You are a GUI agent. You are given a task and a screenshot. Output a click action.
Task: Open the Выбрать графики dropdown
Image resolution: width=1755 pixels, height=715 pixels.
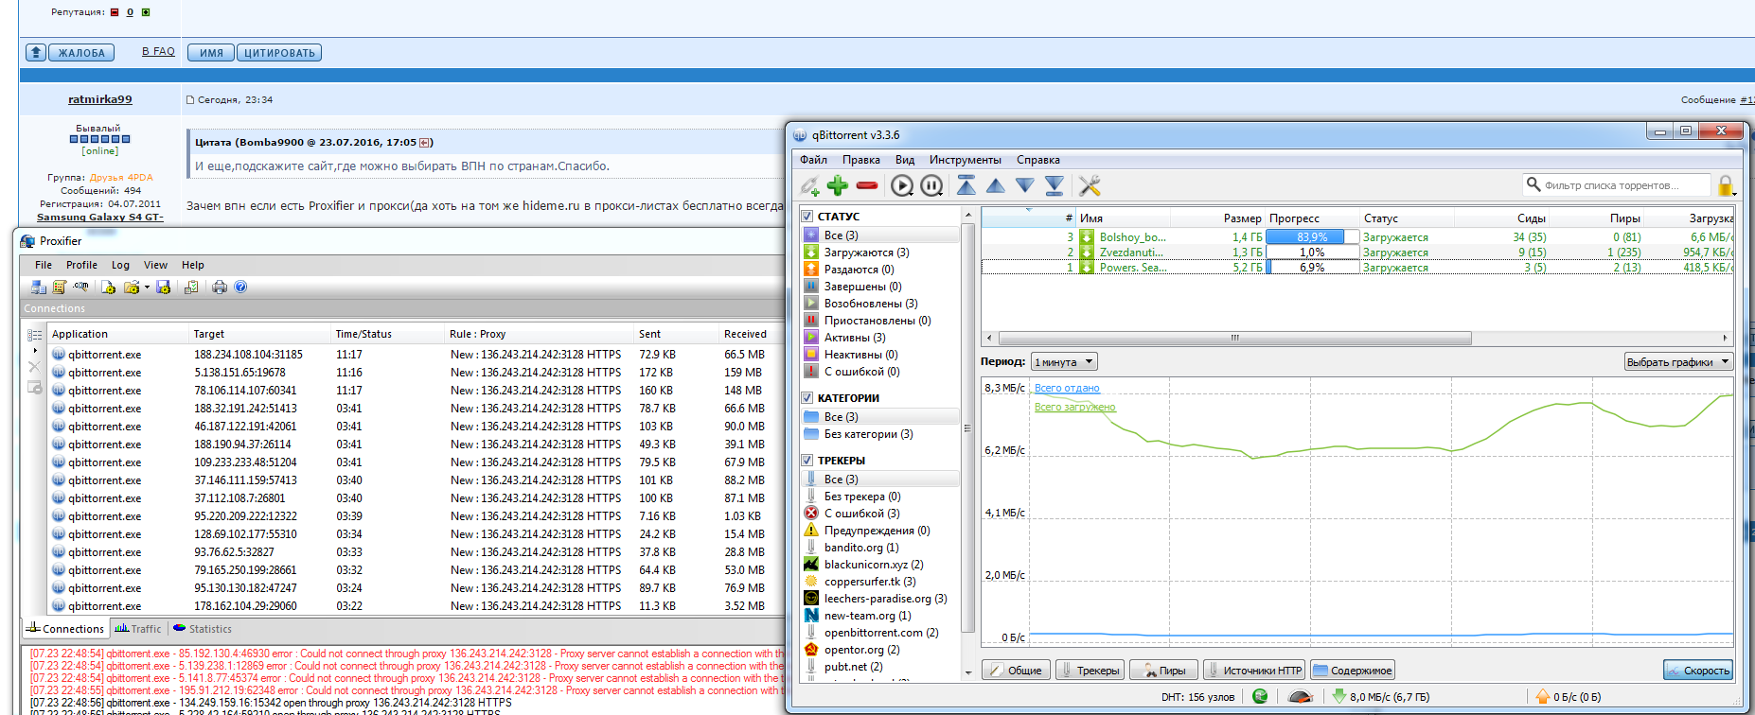click(x=1678, y=362)
